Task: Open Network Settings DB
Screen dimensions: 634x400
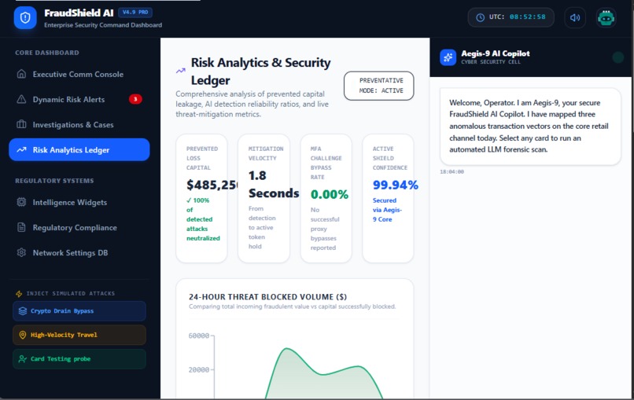Action: (79, 253)
